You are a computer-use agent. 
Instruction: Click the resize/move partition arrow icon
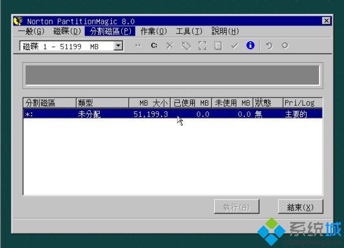pos(138,46)
